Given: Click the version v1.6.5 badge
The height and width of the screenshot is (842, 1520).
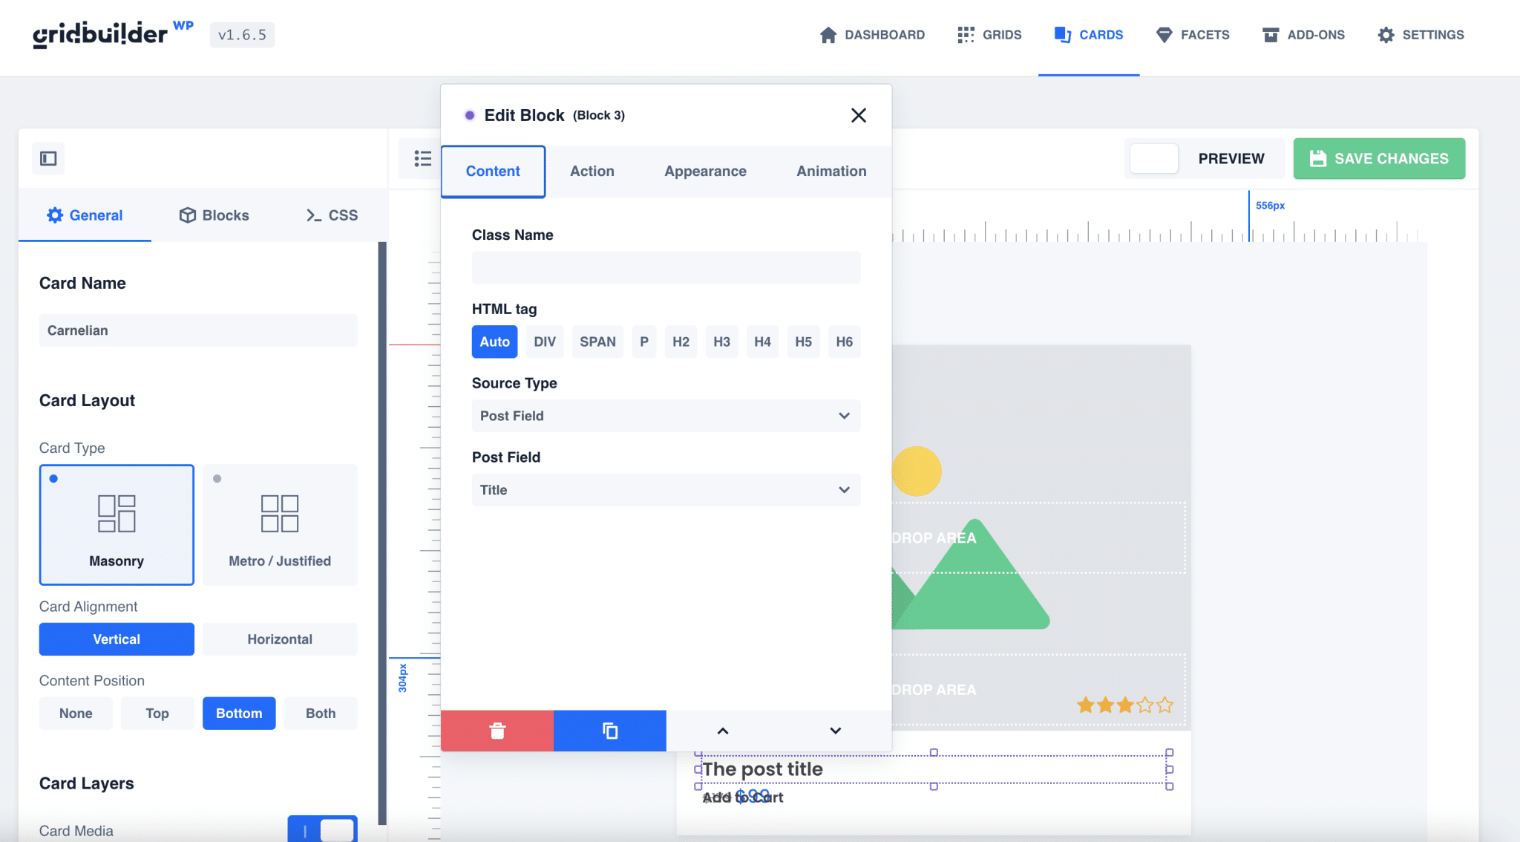Looking at the screenshot, I should coord(242,35).
